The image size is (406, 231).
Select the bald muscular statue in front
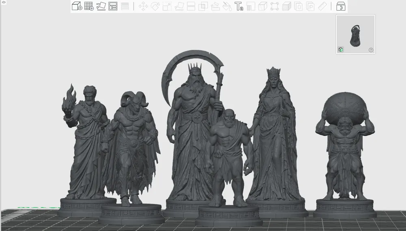(229, 165)
